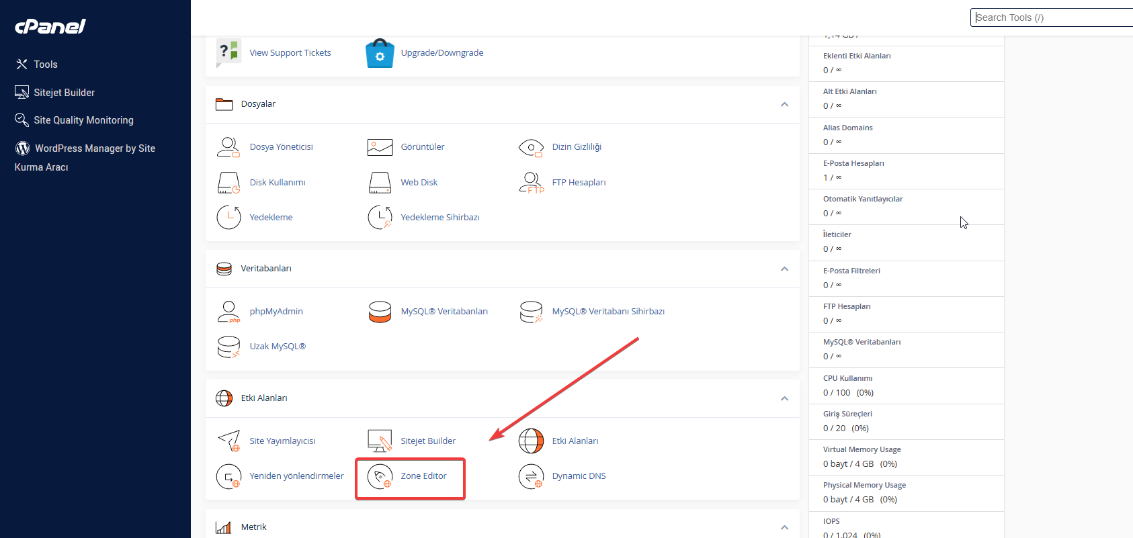Click the Dosyalar section heading
Screen dimensions: 1133x538
pos(258,103)
